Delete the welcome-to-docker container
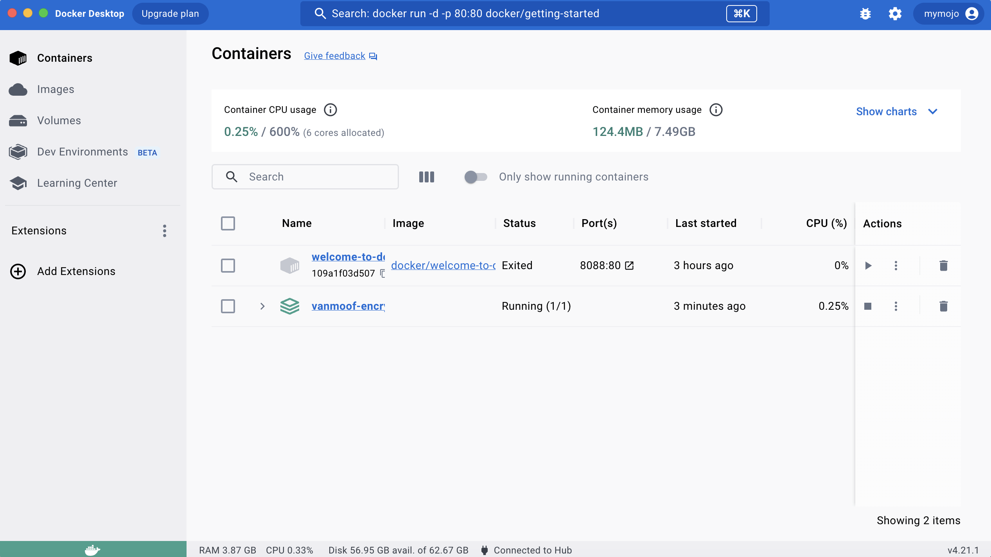 click(x=943, y=266)
